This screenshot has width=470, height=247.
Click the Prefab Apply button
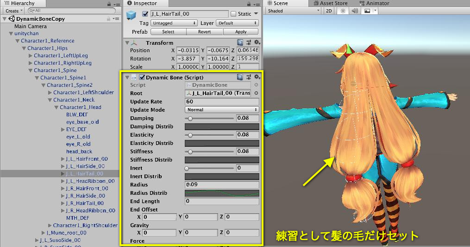click(241, 32)
